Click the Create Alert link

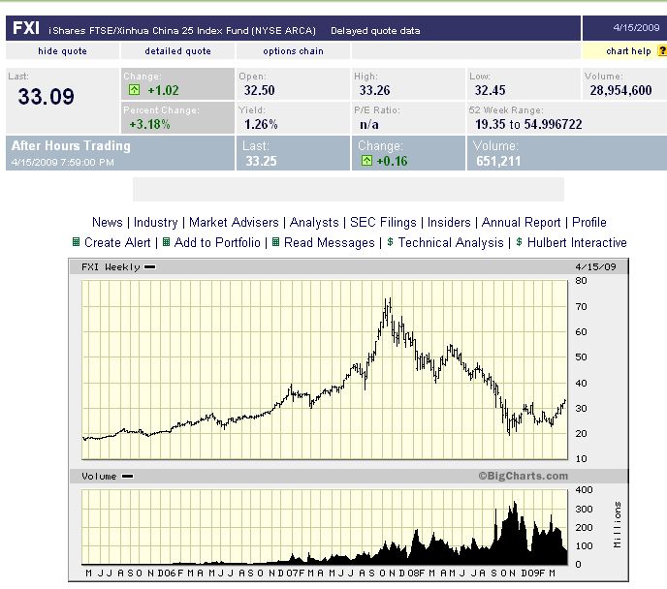point(117,242)
